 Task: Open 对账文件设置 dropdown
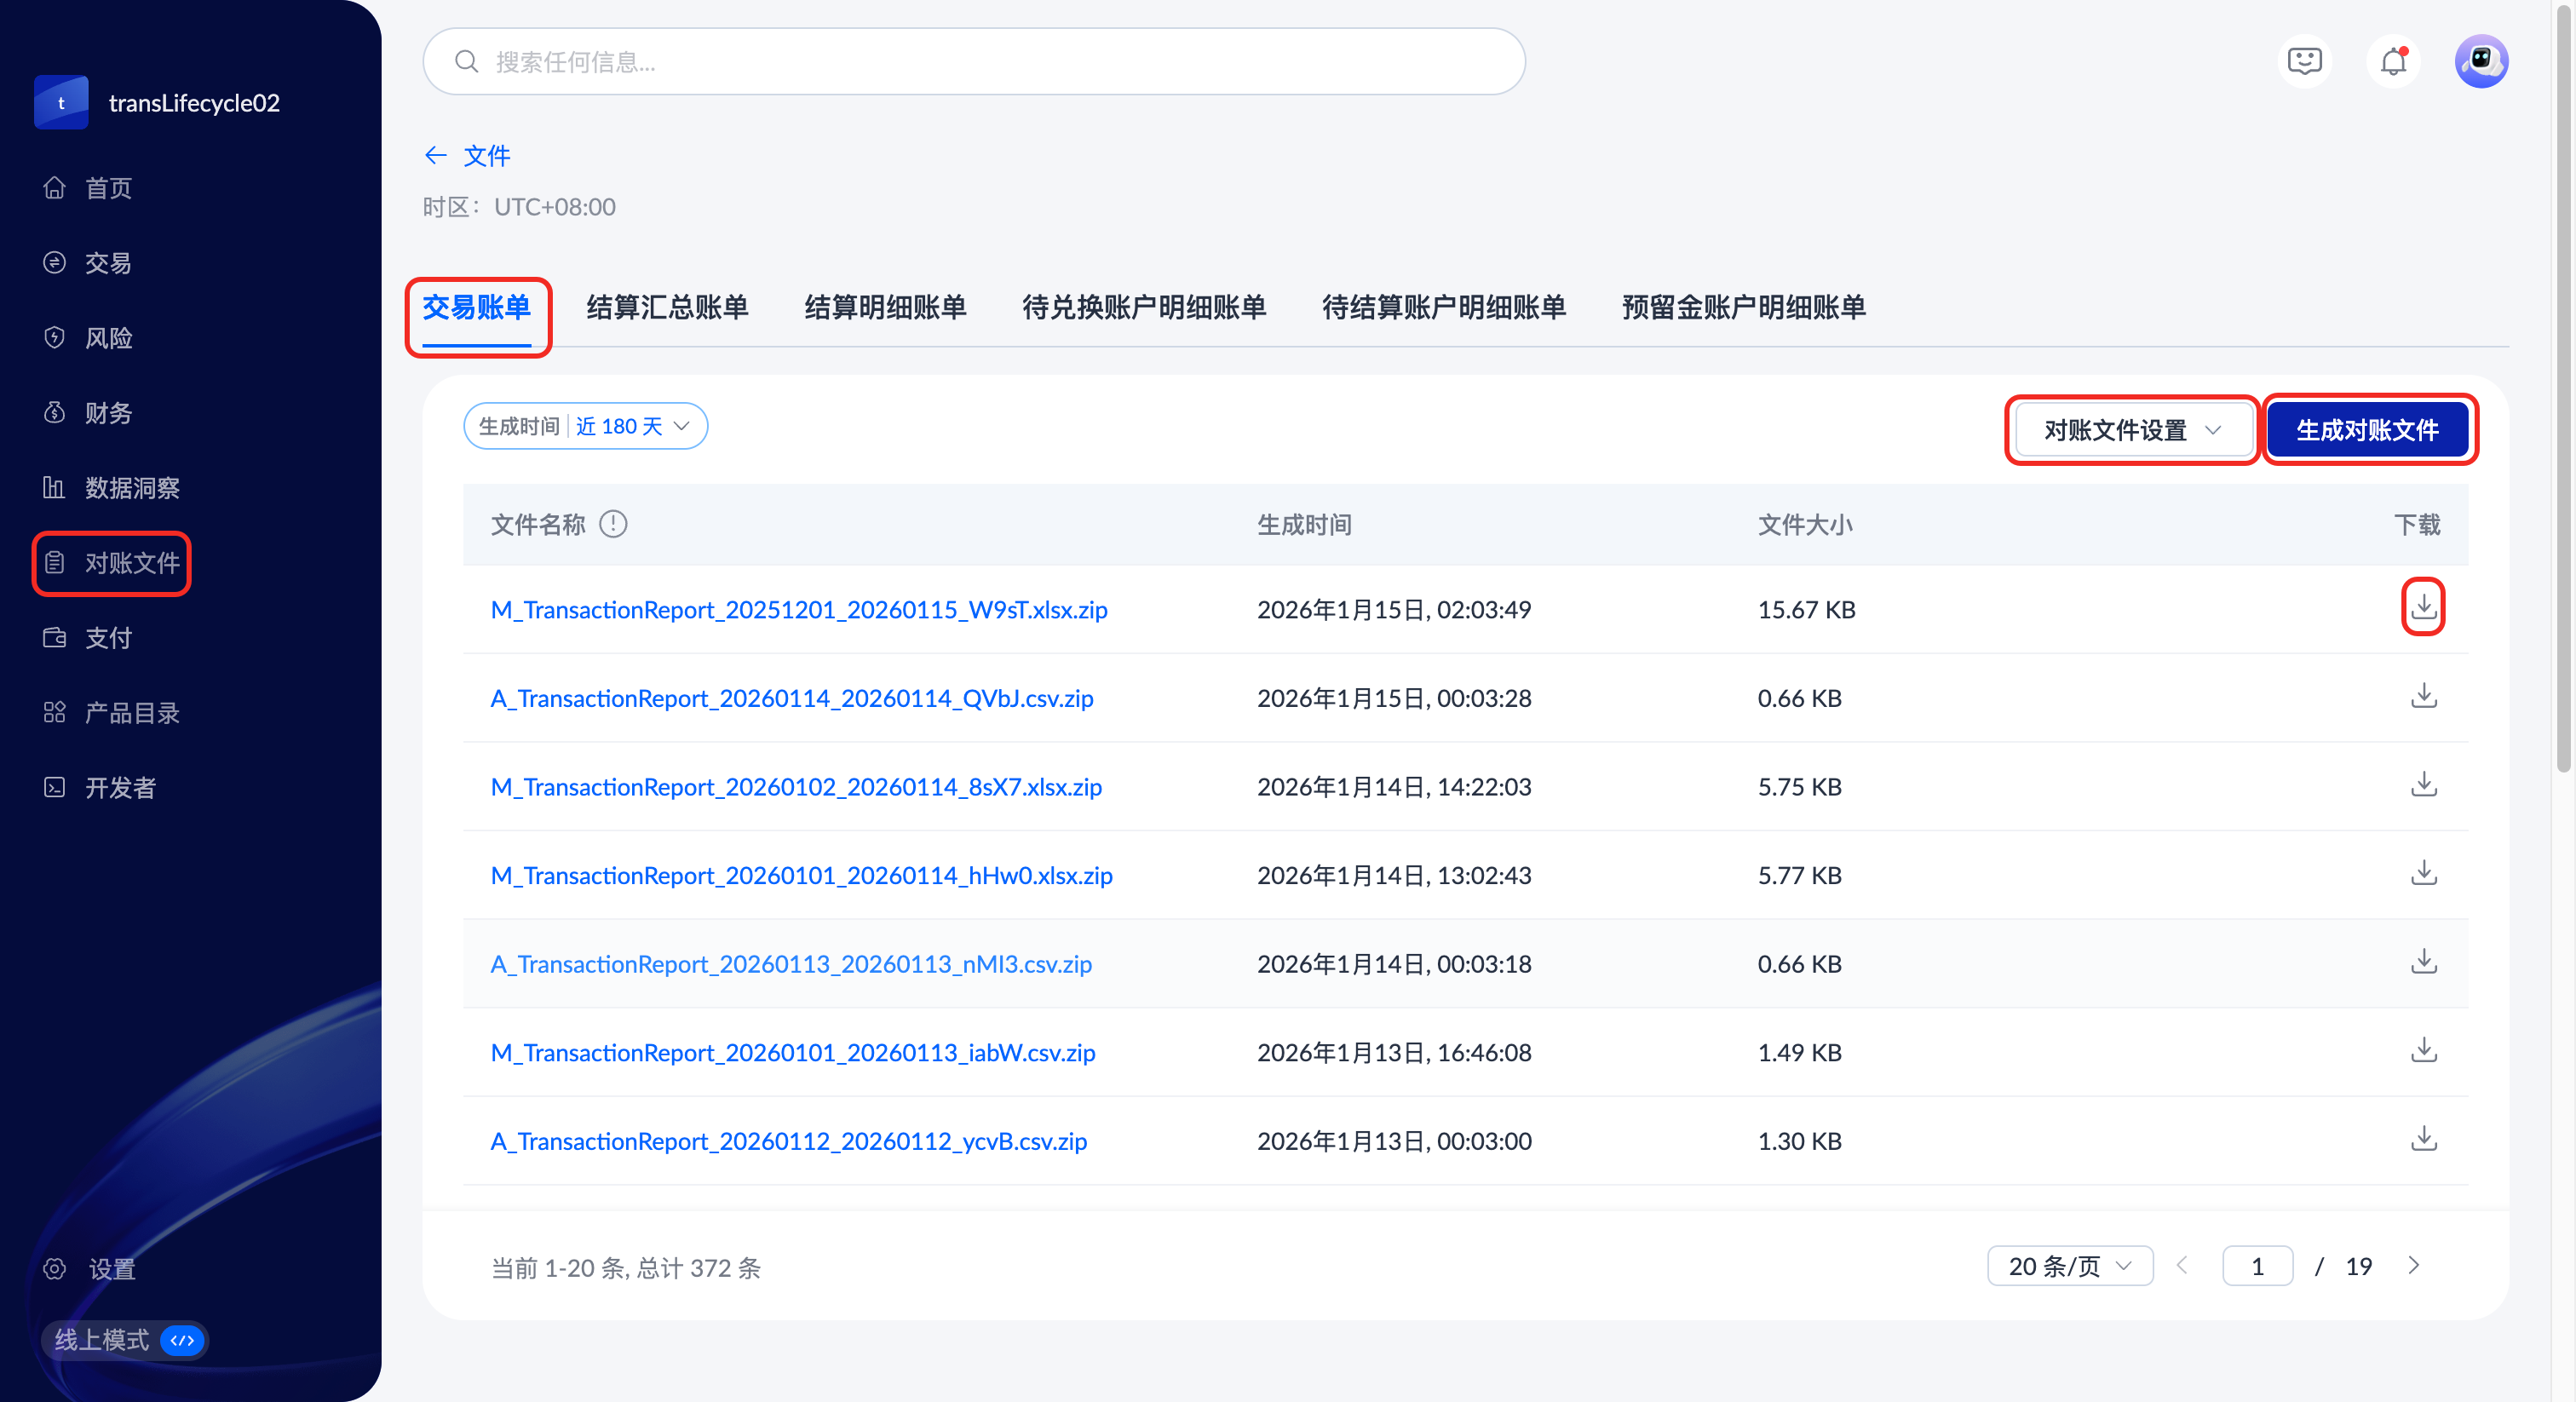click(2131, 430)
